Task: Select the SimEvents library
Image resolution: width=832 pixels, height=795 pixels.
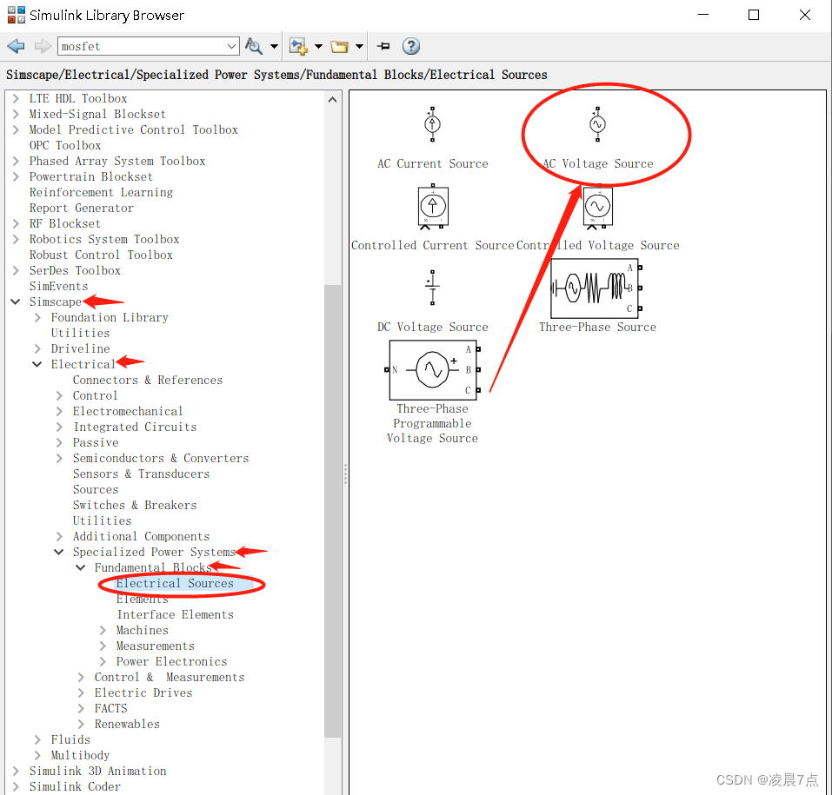Action: click(x=58, y=287)
